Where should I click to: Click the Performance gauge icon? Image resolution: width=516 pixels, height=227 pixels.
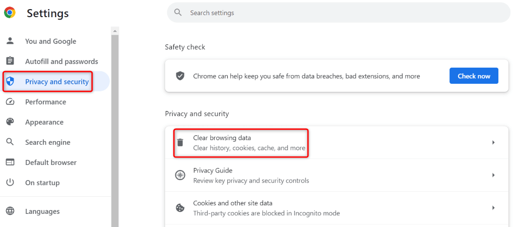point(10,102)
